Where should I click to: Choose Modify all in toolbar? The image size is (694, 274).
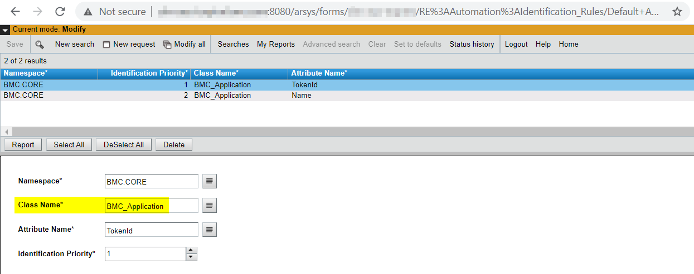coord(190,44)
